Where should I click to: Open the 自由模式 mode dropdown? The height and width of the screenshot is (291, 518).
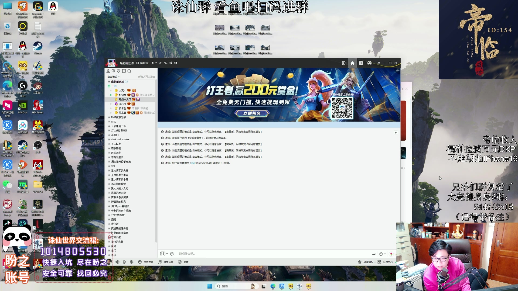[x=113, y=77]
